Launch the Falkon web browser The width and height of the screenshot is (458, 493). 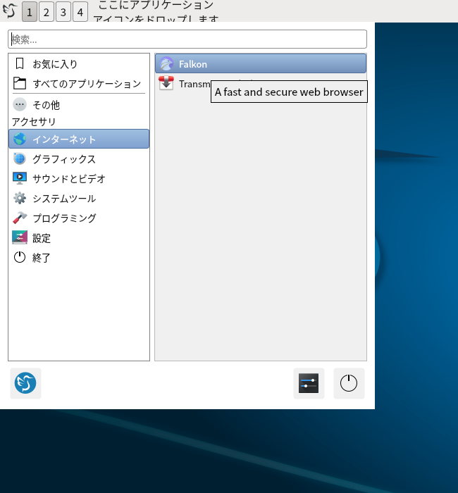tap(261, 63)
